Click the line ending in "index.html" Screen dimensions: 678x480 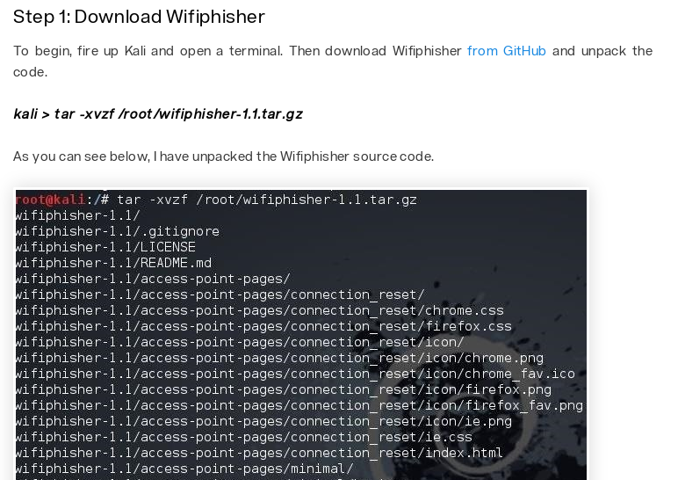[x=259, y=453]
